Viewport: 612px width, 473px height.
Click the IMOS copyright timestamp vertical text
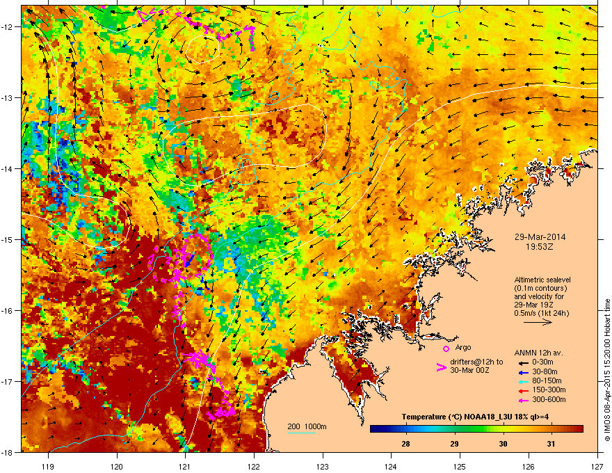point(607,370)
